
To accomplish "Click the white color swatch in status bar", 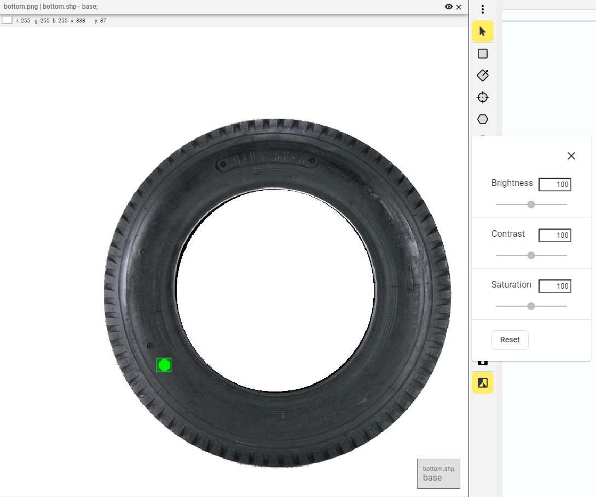I will [x=7, y=19].
